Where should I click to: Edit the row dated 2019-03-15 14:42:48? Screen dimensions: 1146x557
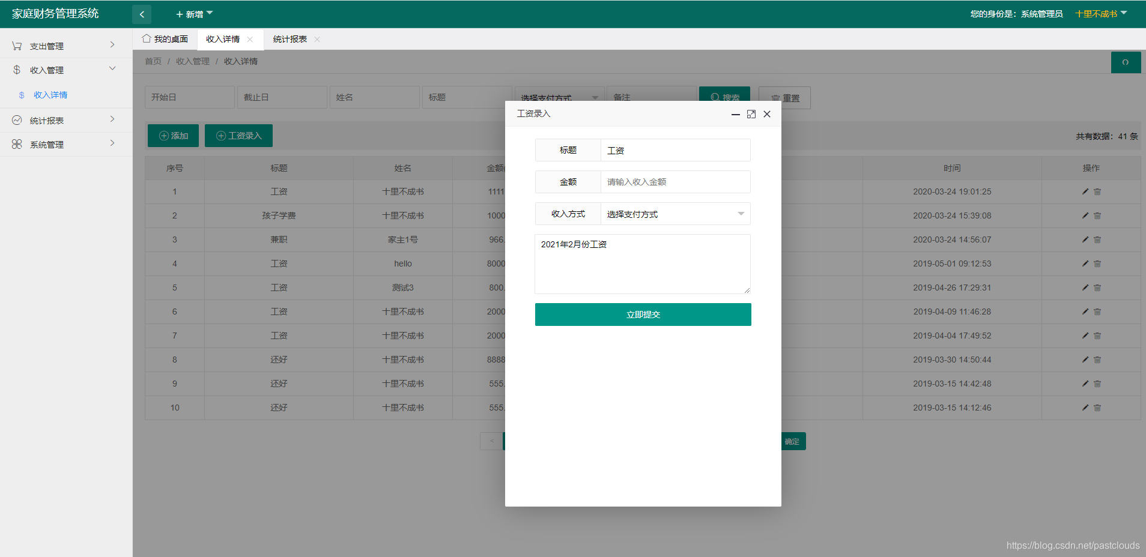click(x=1085, y=384)
